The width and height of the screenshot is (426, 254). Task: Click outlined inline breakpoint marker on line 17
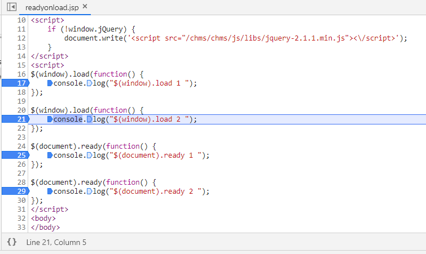(89, 83)
